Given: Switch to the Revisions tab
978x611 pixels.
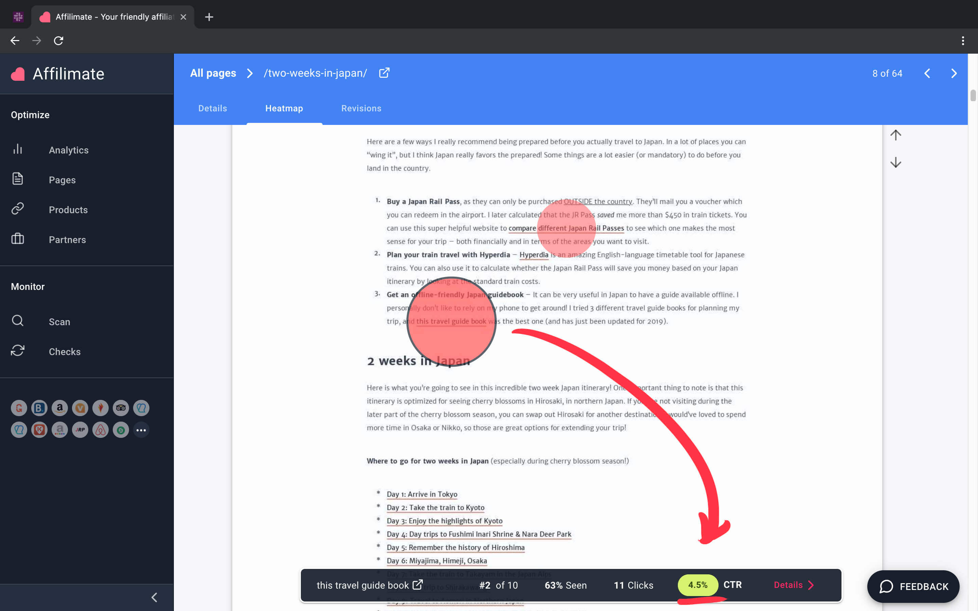Looking at the screenshot, I should [x=361, y=108].
